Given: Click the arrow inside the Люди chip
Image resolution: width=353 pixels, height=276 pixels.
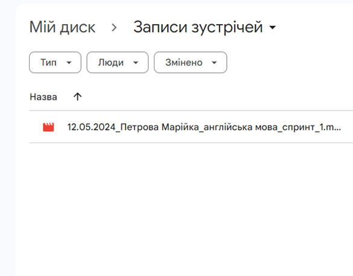Looking at the screenshot, I should click(136, 63).
